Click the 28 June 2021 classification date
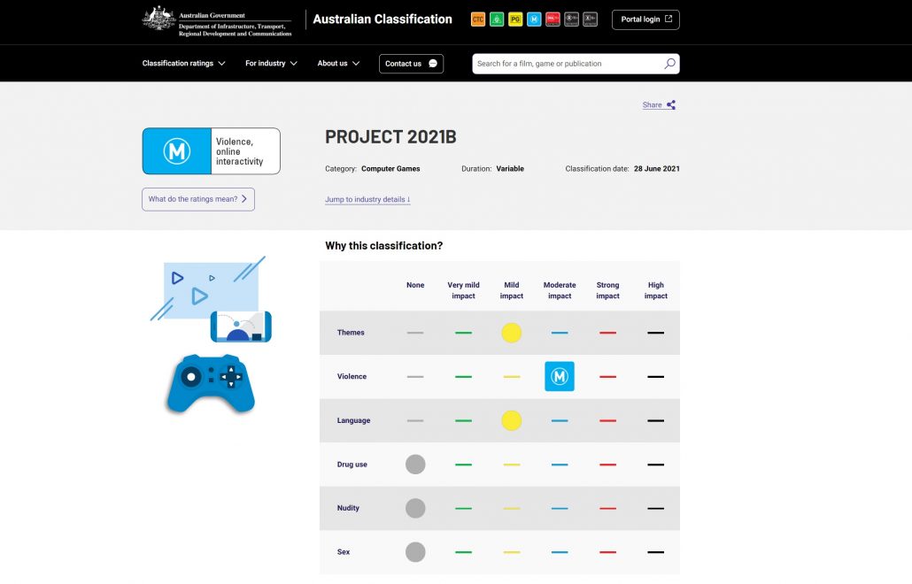 point(657,168)
